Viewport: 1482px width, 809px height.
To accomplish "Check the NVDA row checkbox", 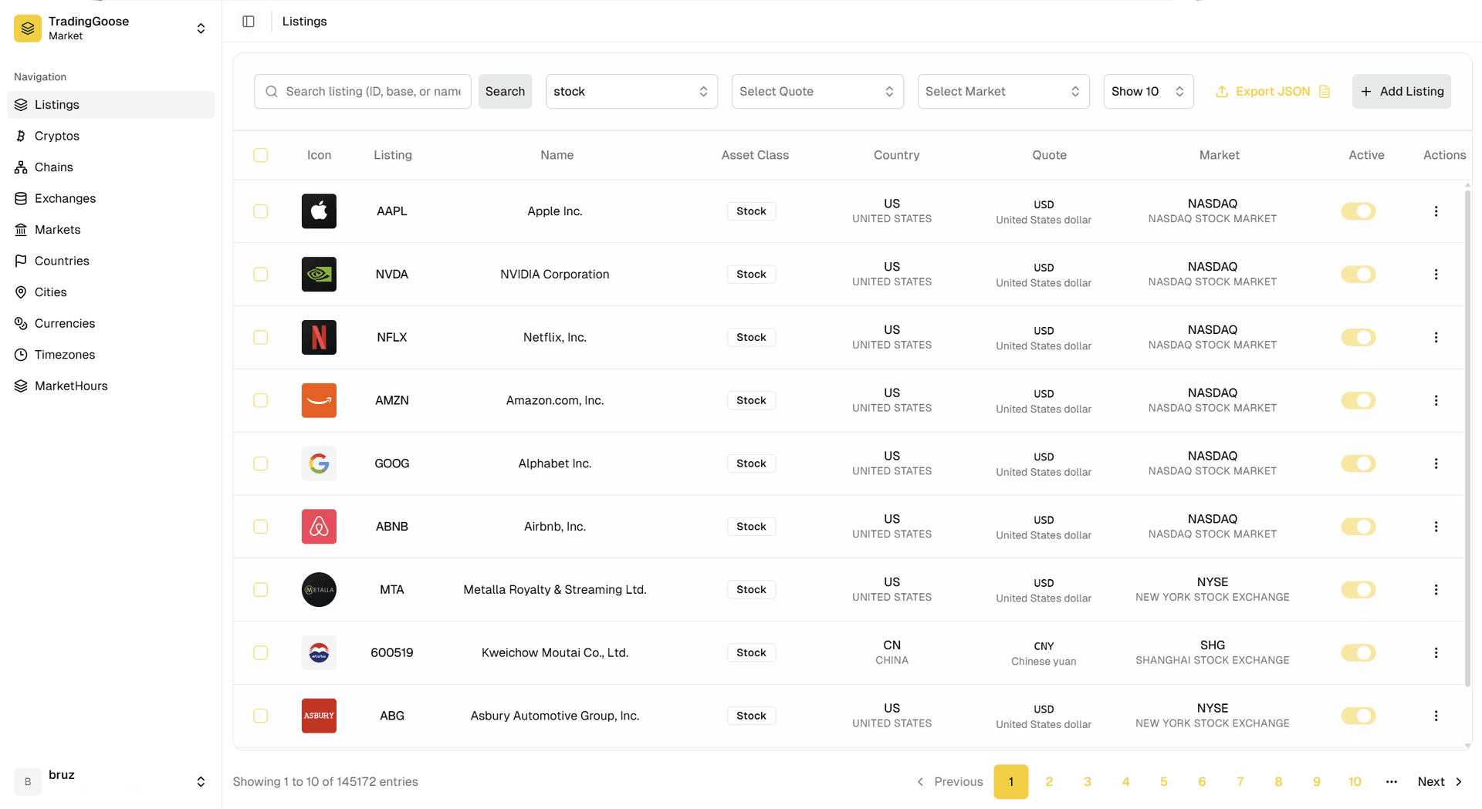I will 261,275.
